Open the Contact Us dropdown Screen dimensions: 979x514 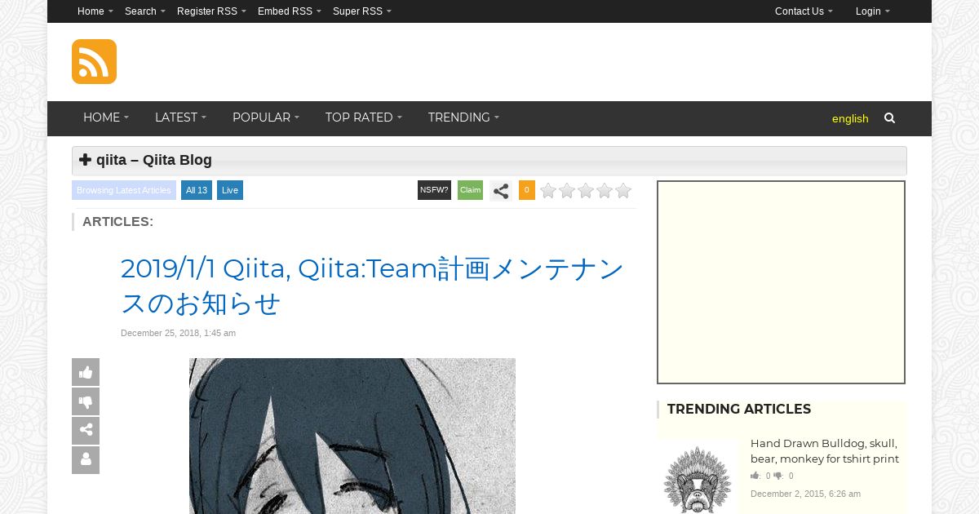tap(804, 11)
